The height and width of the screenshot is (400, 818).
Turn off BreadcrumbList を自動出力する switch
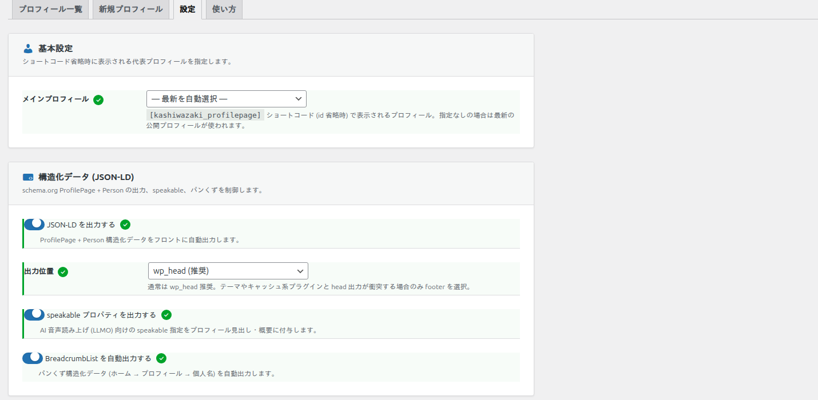(33, 358)
